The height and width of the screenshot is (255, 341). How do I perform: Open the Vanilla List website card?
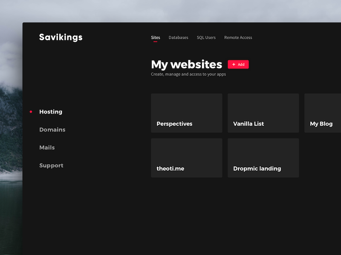click(263, 113)
